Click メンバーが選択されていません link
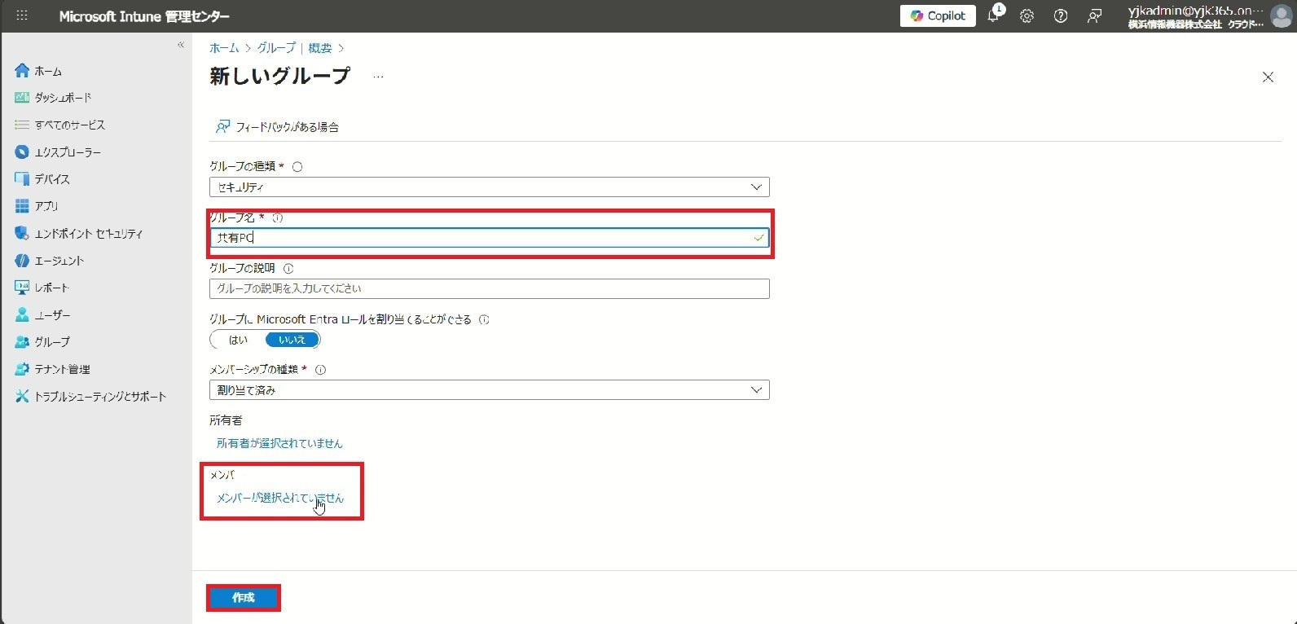This screenshot has width=1297, height=624. click(x=279, y=498)
